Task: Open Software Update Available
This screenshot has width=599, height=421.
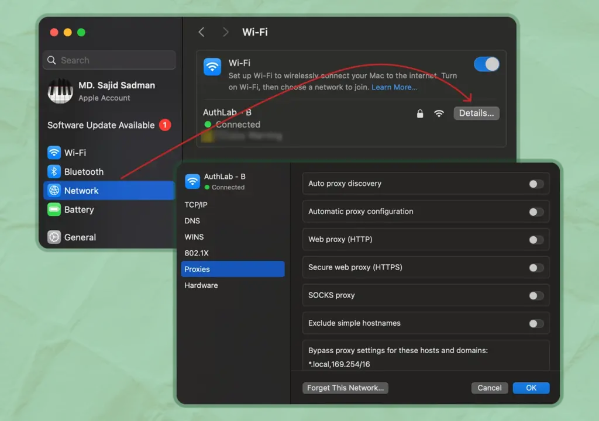Action: click(109, 125)
